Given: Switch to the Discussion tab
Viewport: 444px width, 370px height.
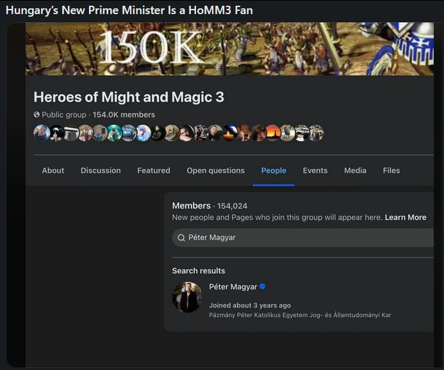Looking at the screenshot, I should (x=101, y=170).
